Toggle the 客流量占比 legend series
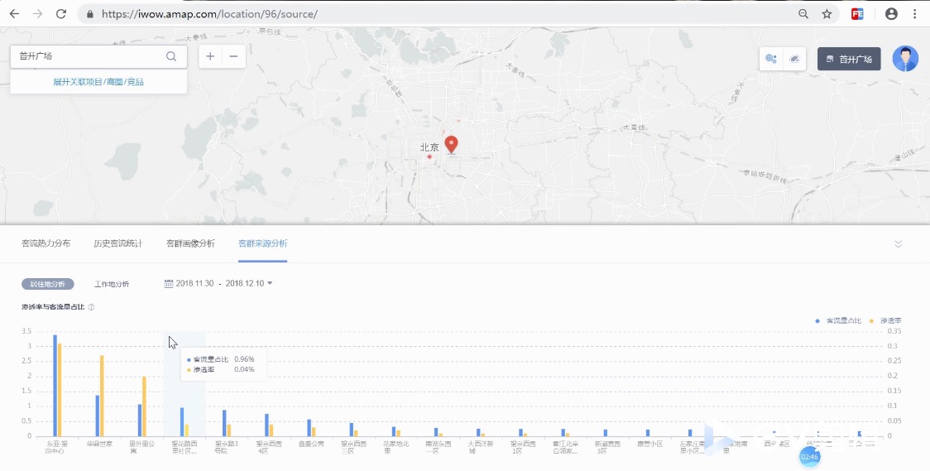The width and height of the screenshot is (930, 471). [x=837, y=320]
